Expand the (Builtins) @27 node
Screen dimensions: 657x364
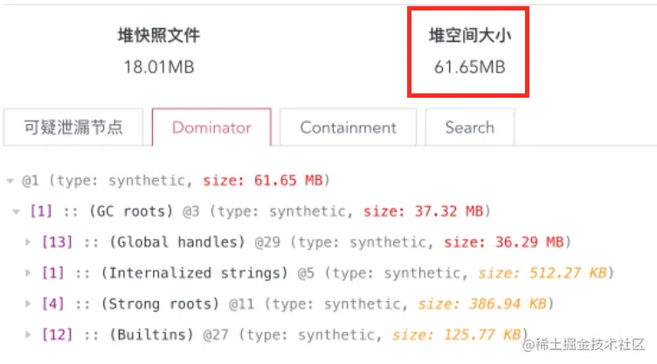(x=28, y=334)
